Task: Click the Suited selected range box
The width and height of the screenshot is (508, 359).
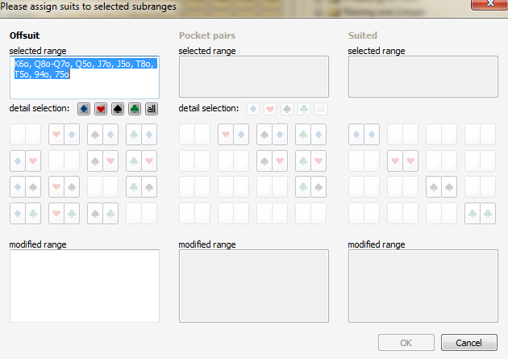Action: (x=423, y=77)
